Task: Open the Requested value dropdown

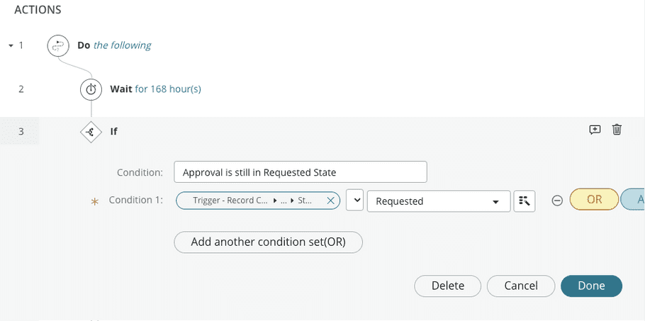Action: [439, 201]
